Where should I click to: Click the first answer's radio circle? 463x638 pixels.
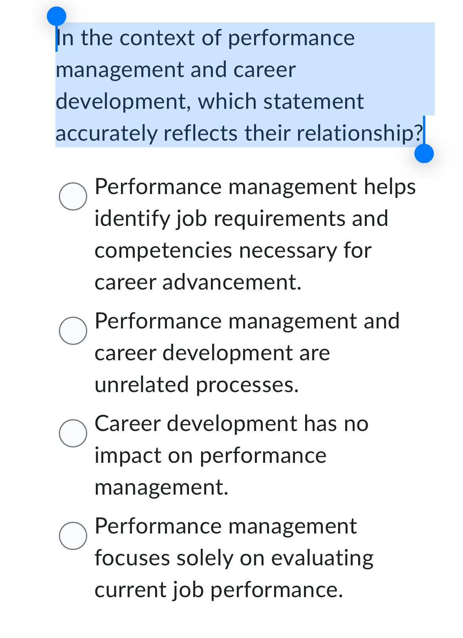point(74,196)
